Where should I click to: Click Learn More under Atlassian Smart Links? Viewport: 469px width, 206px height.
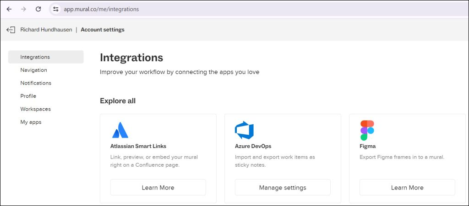coord(158,188)
